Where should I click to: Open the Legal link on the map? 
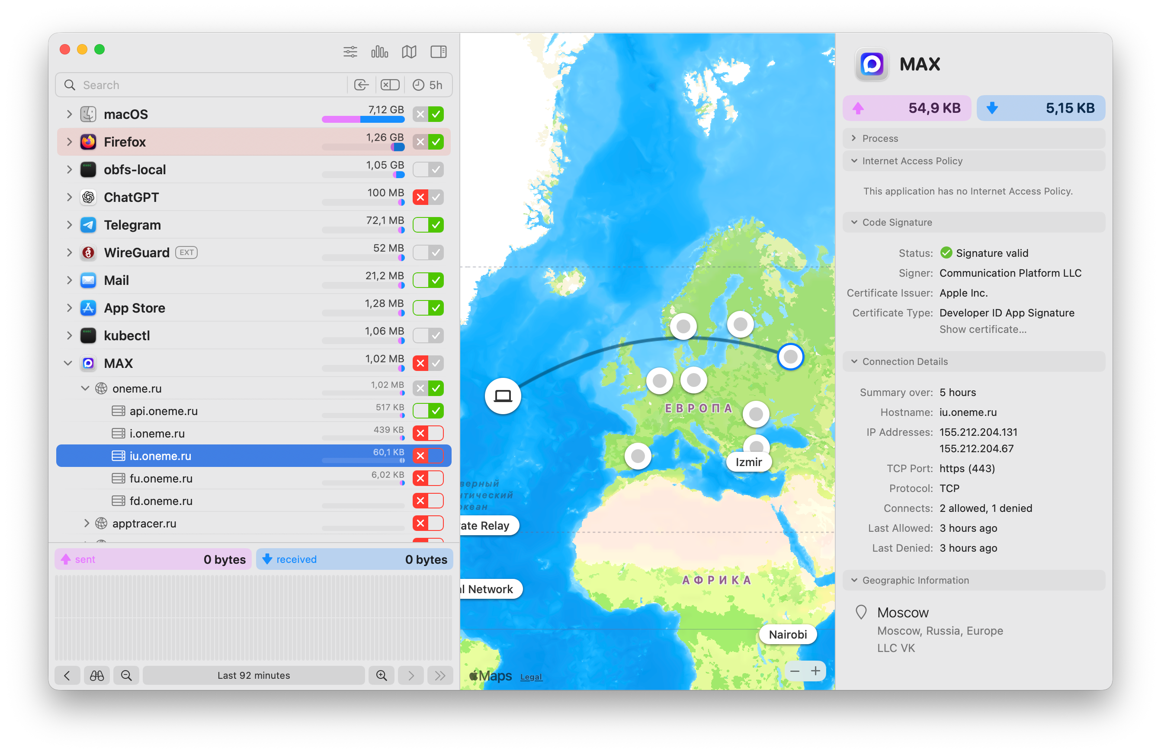pos(531,677)
